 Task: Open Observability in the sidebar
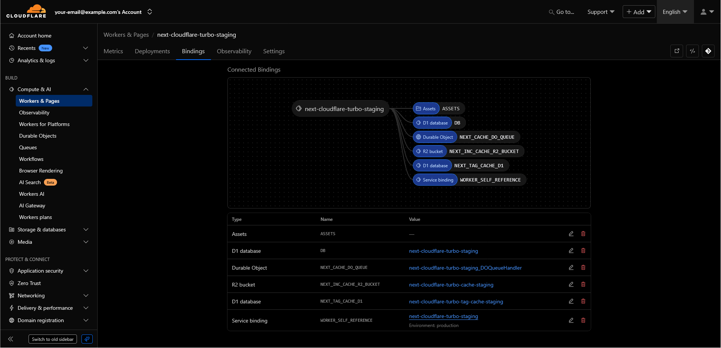34,112
